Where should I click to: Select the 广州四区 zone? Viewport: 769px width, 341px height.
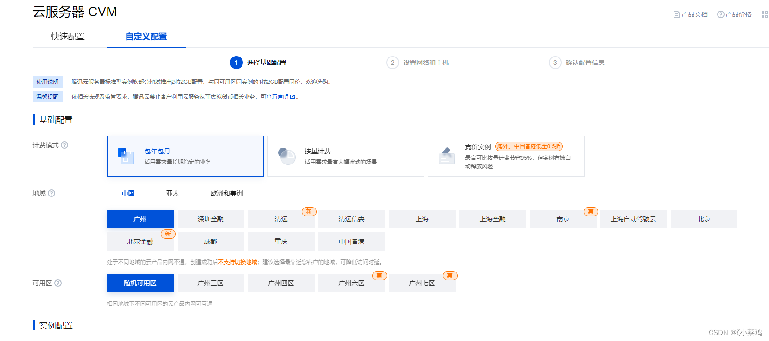281,283
